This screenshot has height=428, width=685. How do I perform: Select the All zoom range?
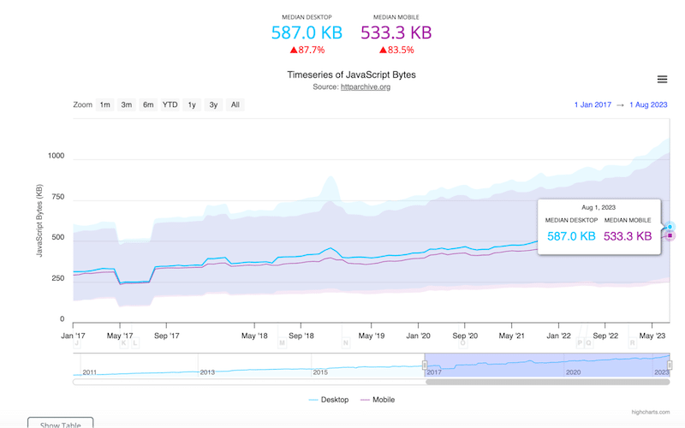tap(235, 105)
